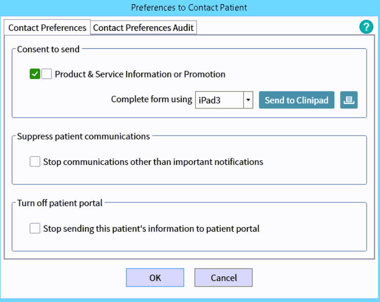380x302 pixels.
Task: Click the Product & Service Information or Promotion label
Action: (140, 74)
